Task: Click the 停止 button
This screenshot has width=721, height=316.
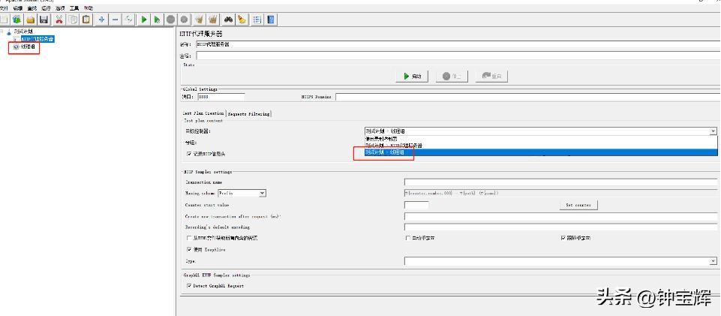Action: coord(452,77)
